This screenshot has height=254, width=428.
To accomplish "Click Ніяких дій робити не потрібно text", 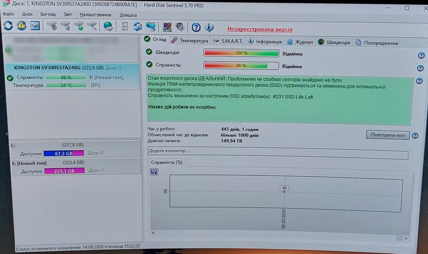I will point(182,107).
